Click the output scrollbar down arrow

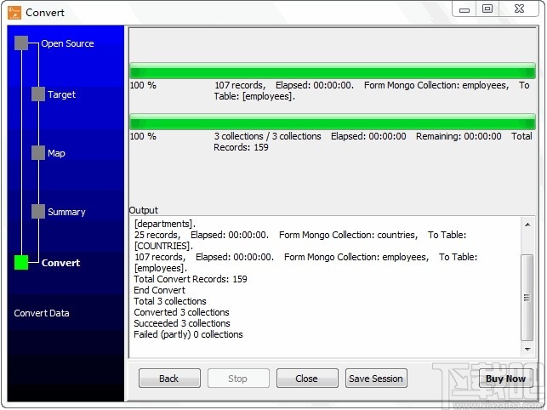tap(527, 349)
